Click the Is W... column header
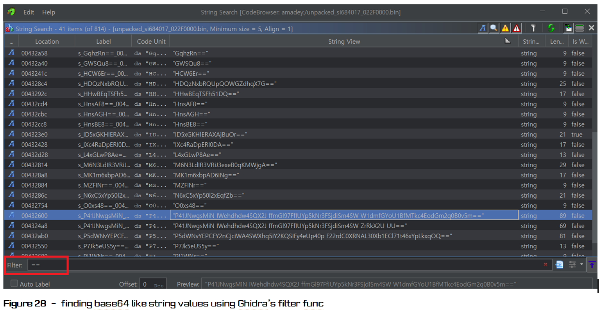Image resolution: width=601 pixels, height=310 pixels. coord(580,41)
